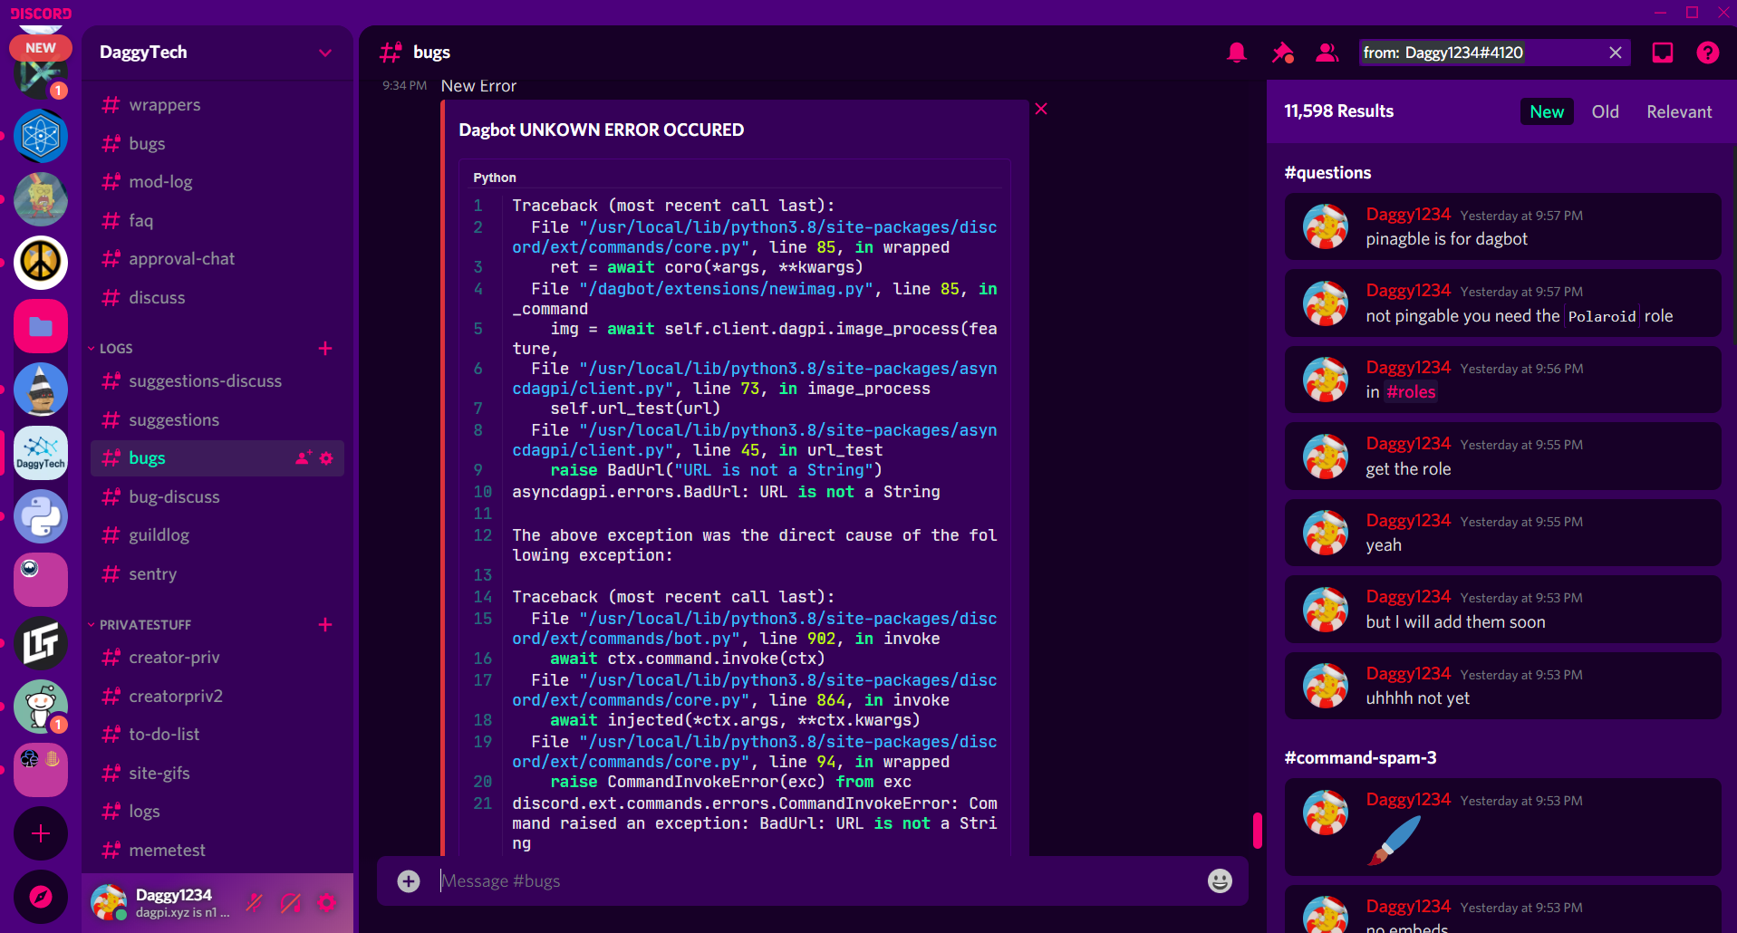The image size is (1737, 933).
Task: Clear the search query with the X
Action: click(1616, 53)
